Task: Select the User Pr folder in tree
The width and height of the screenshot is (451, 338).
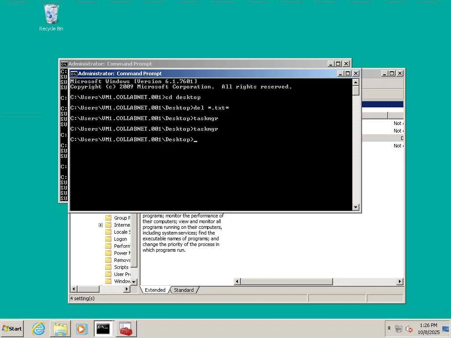Action: tap(118, 274)
